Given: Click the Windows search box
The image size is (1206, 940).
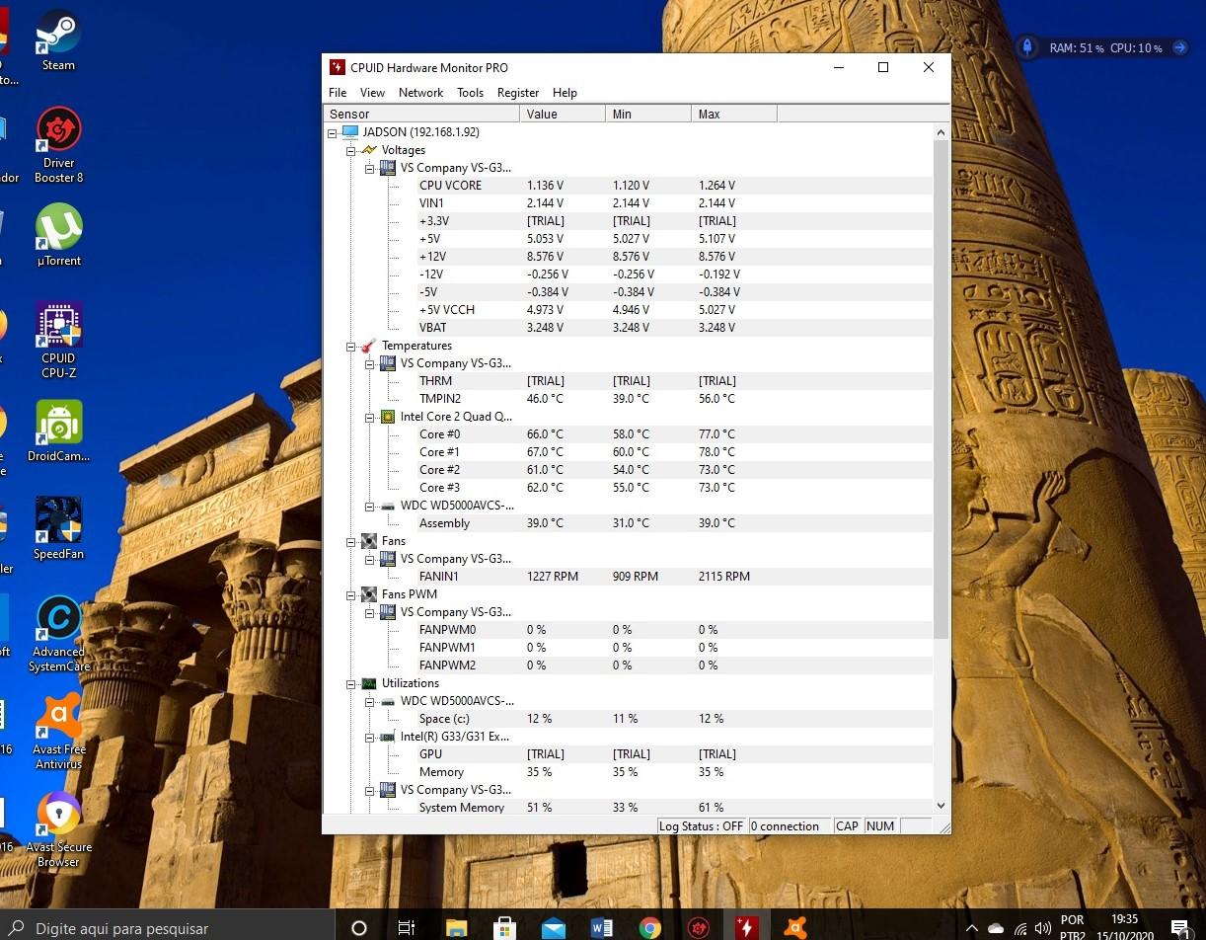Looking at the screenshot, I should [168, 927].
